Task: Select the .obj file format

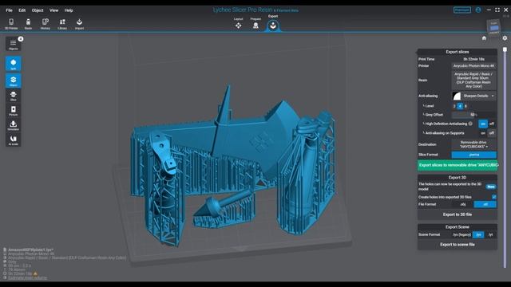Action: point(462,204)
